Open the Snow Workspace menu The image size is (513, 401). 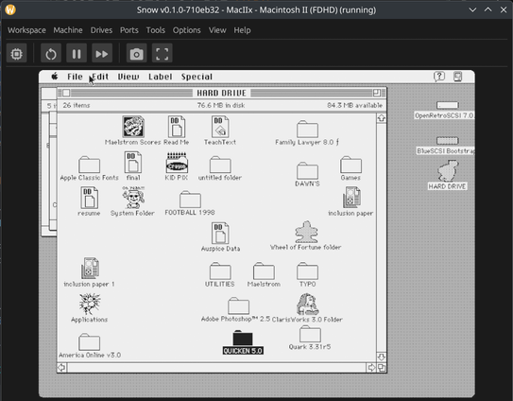pos(26,30)
